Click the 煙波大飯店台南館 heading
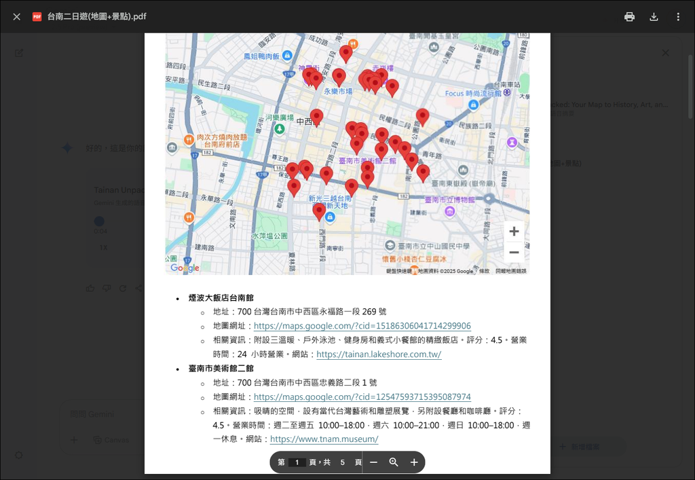The image size is (695, 480). pos(221,298)
